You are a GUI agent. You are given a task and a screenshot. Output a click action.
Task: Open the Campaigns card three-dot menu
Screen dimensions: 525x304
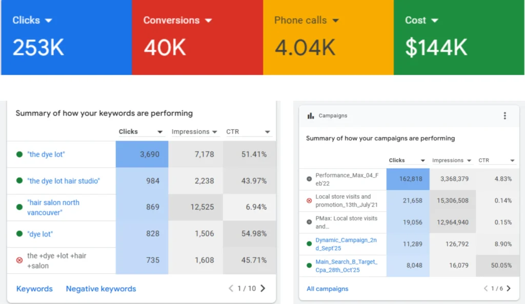coord(504,116)
